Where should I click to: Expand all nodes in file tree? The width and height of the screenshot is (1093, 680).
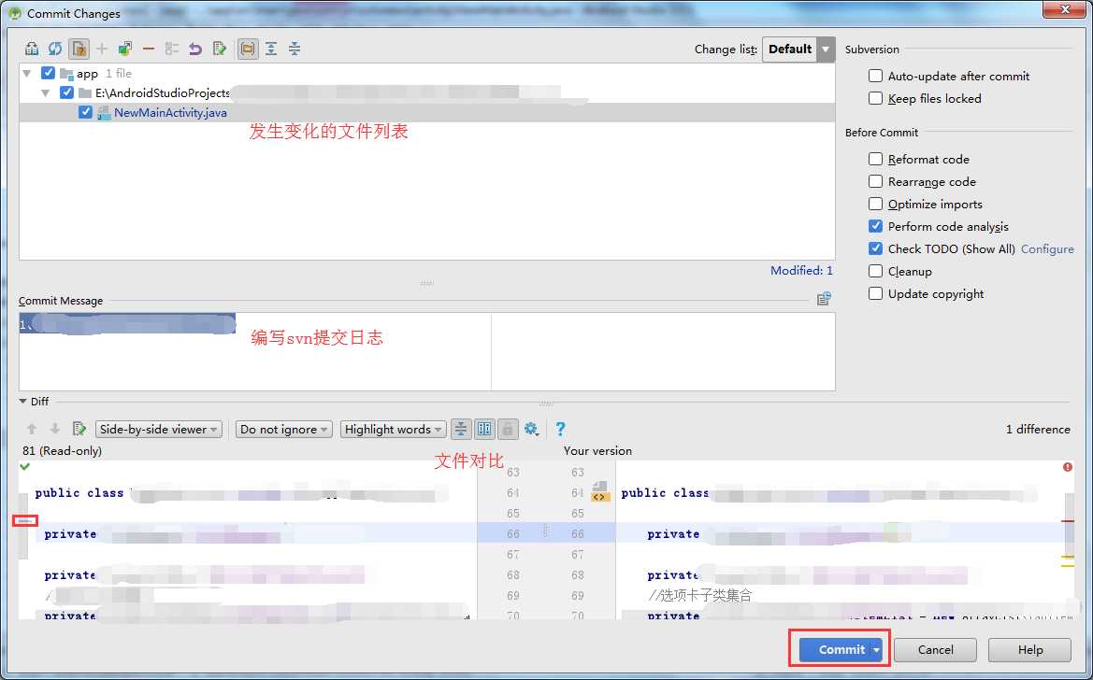point(271,49)
